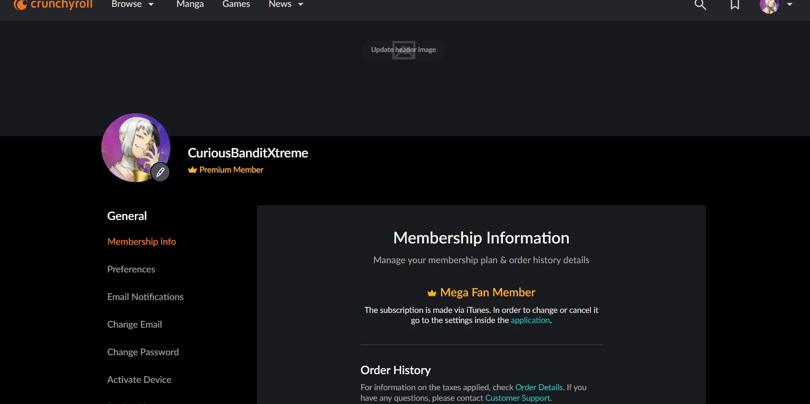Follow the application link
Image resolution: width=810 pixels, height=404 pixels.
click(530, 320)
